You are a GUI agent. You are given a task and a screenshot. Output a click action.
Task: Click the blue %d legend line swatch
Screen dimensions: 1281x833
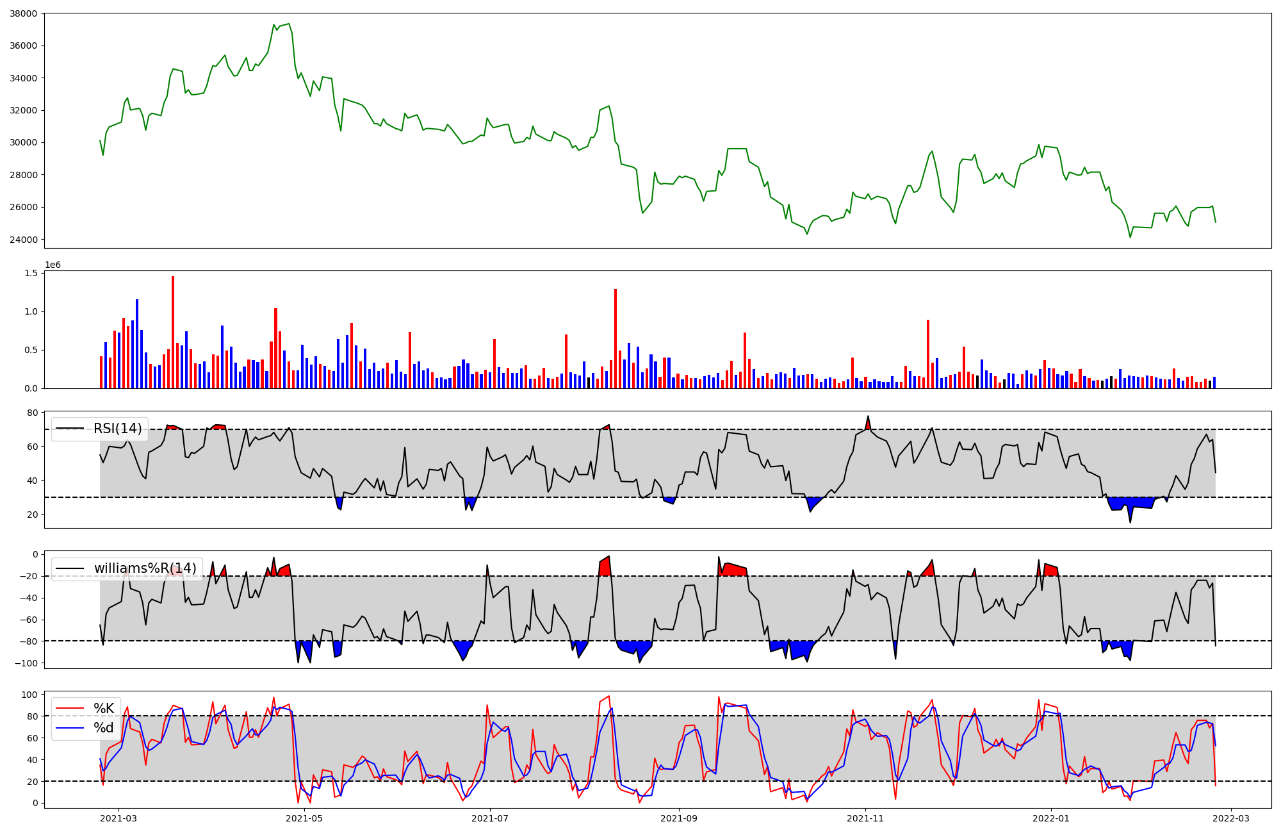coord(70,728)
